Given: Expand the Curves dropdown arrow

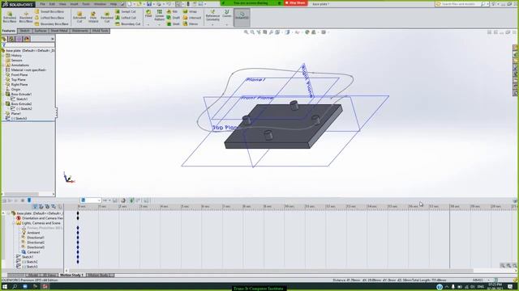Looking at the screenshot, I should coord(227,24).
